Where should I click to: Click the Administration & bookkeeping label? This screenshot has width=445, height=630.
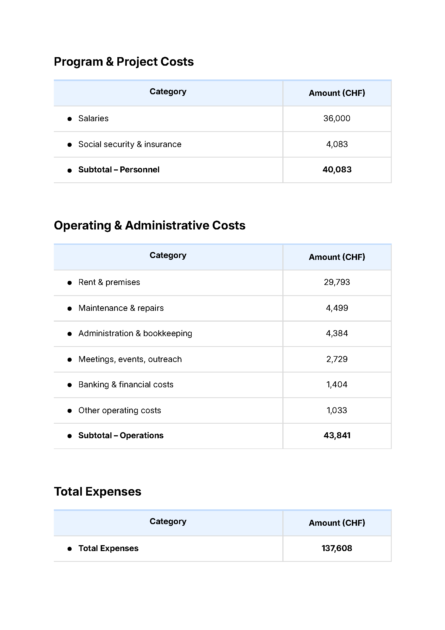click(135, 333)
